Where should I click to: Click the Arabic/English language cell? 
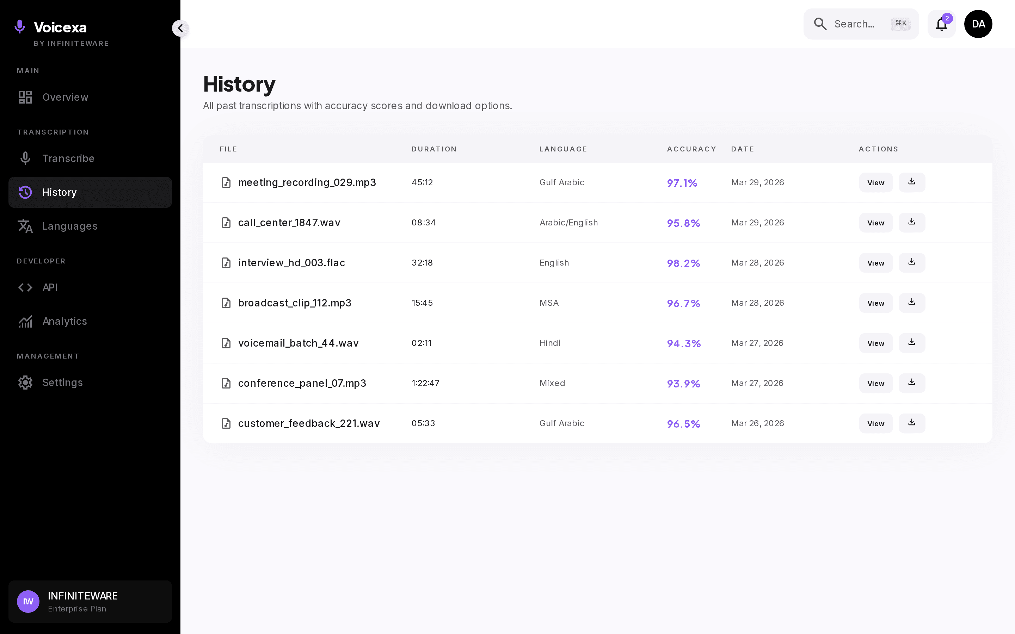569,223
